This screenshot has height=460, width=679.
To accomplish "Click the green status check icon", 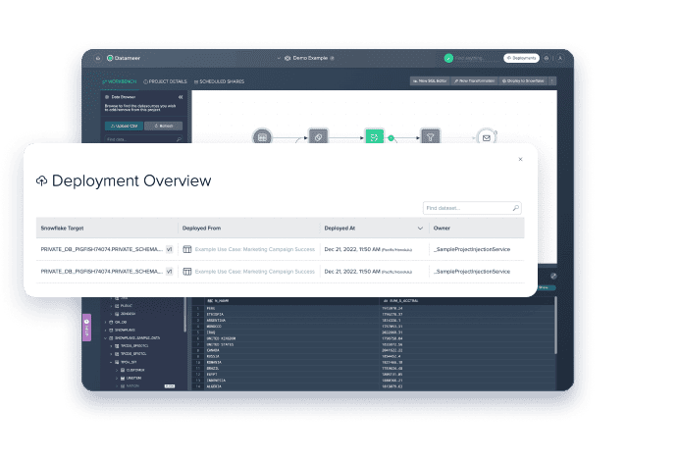I will (448, 58).
